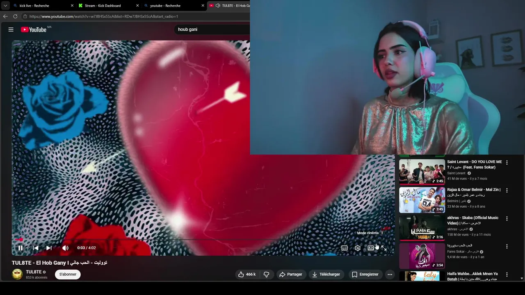Image resolution: width=525 pixels, height=295 pixels.
Task: Open 'akhras - Skaba (Official Music Video)' title
Action: coord(473,220)
